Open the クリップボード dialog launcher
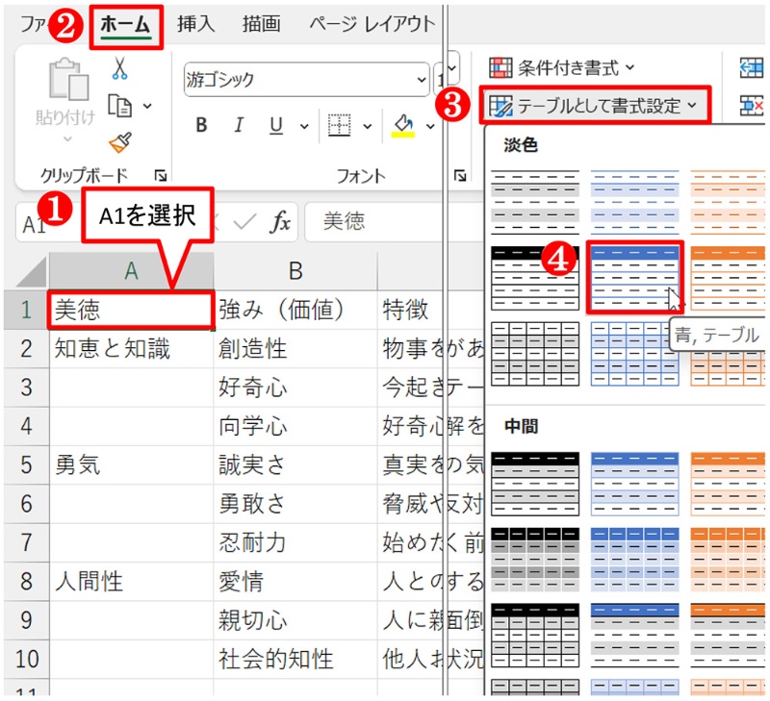This screenshot has height=701, width=770. pyautogui.click(x=161, y=176)
